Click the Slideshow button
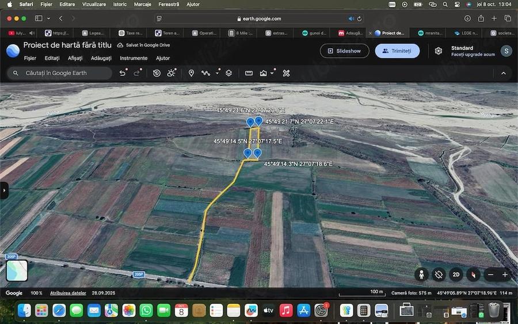This screenshot has height=324, width=518. [x=345, y=51]
